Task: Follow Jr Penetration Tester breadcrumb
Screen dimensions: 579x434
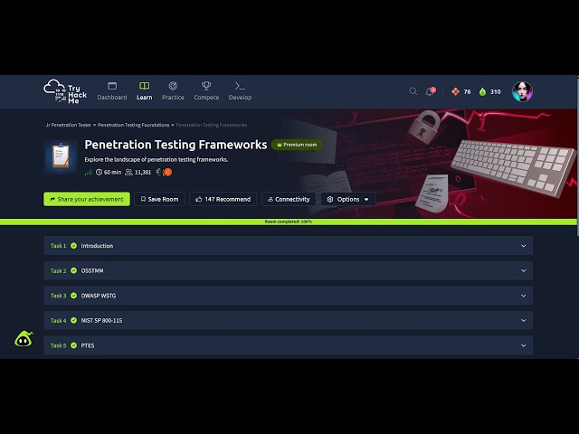Action: (69, 125)
